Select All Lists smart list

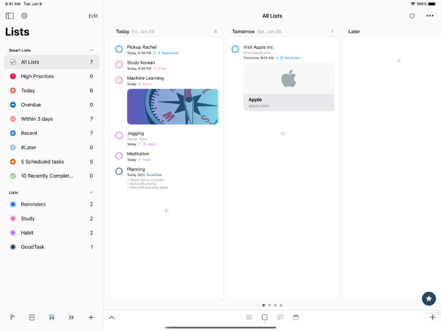52,62
